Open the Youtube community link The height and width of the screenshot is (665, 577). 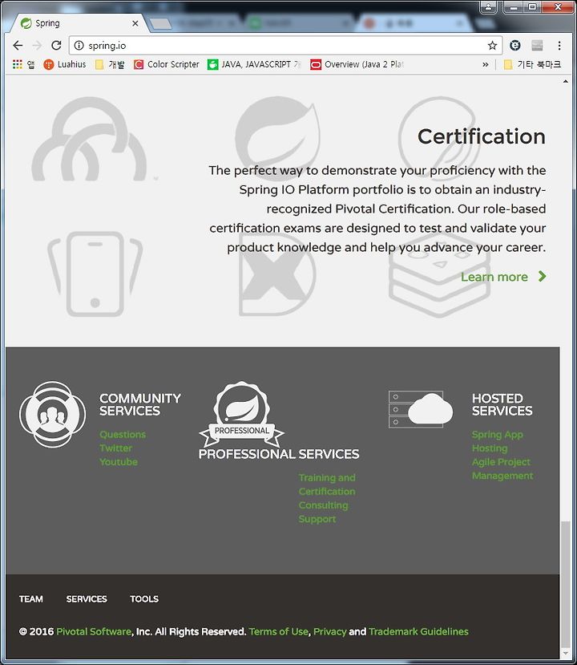click(x=118, y=462)
